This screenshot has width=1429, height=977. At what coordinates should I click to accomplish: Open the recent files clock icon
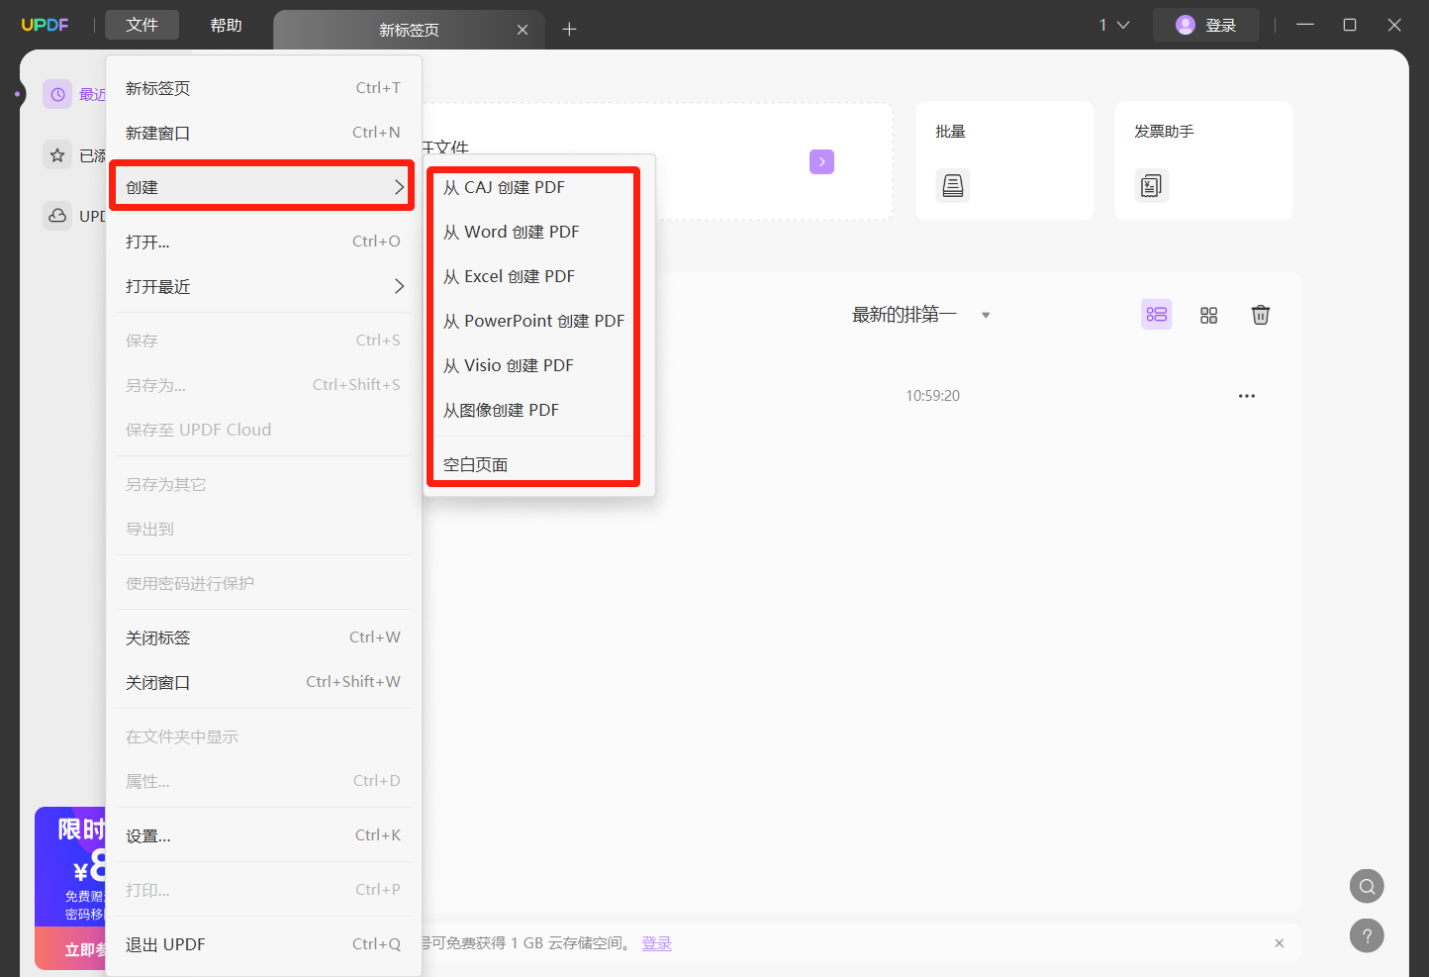[57, 94]
